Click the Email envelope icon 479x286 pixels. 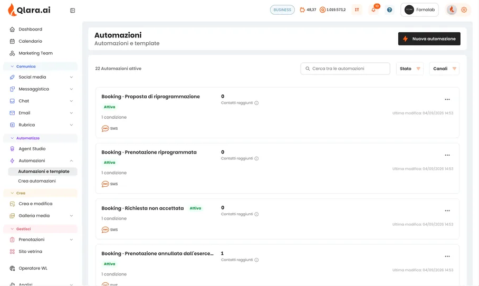(12, 113)
